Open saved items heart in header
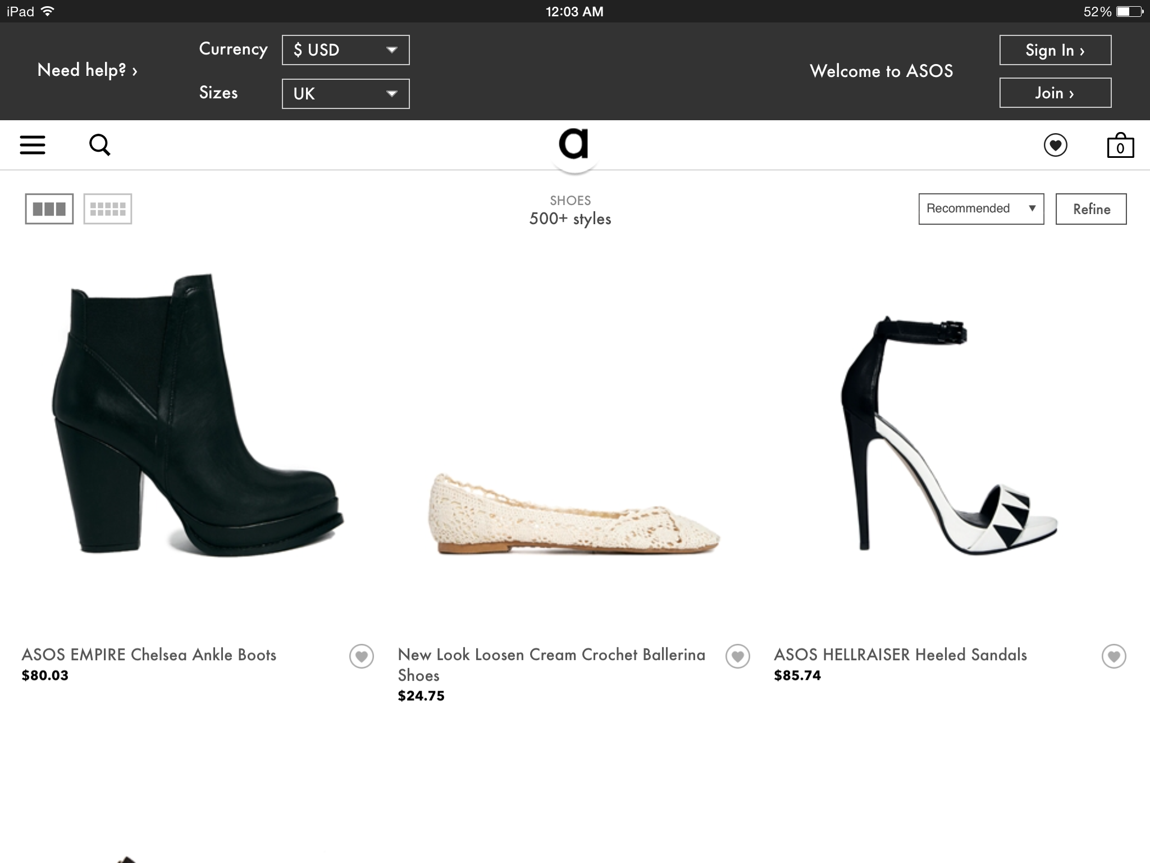Viewport: 1150px width, 863px height. coord(1055,146)
